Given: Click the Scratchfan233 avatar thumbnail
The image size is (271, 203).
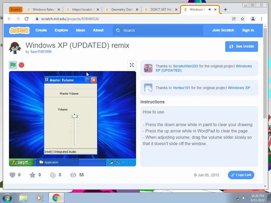Looking at the screenshot, I should click(x=148, y=68).
